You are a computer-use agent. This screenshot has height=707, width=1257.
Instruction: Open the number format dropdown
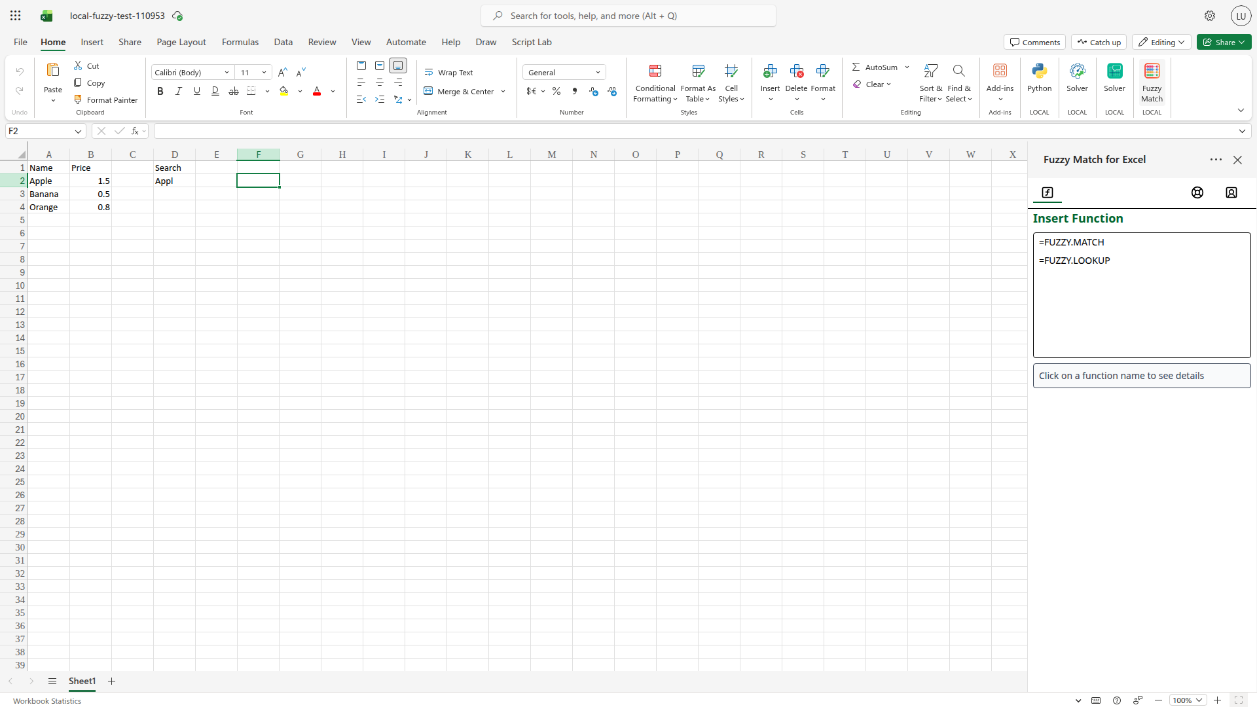click(x=598, y=72)
